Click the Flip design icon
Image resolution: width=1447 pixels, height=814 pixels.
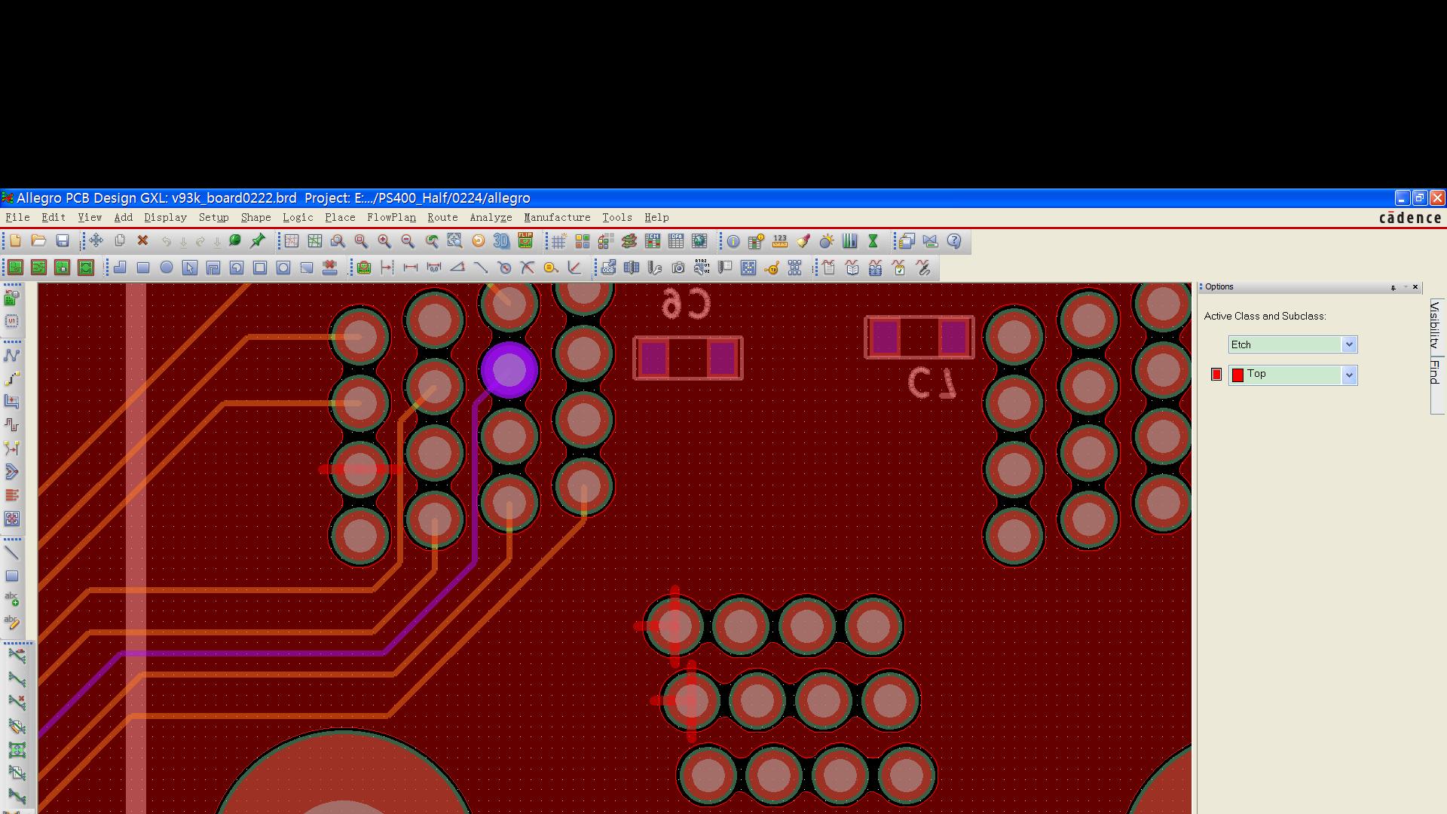point(525,241)
